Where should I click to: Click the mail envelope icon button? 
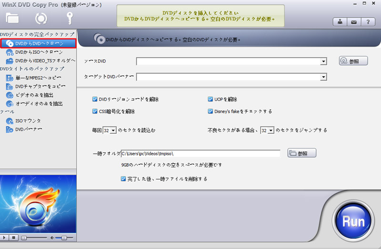[x=354, y=22]
